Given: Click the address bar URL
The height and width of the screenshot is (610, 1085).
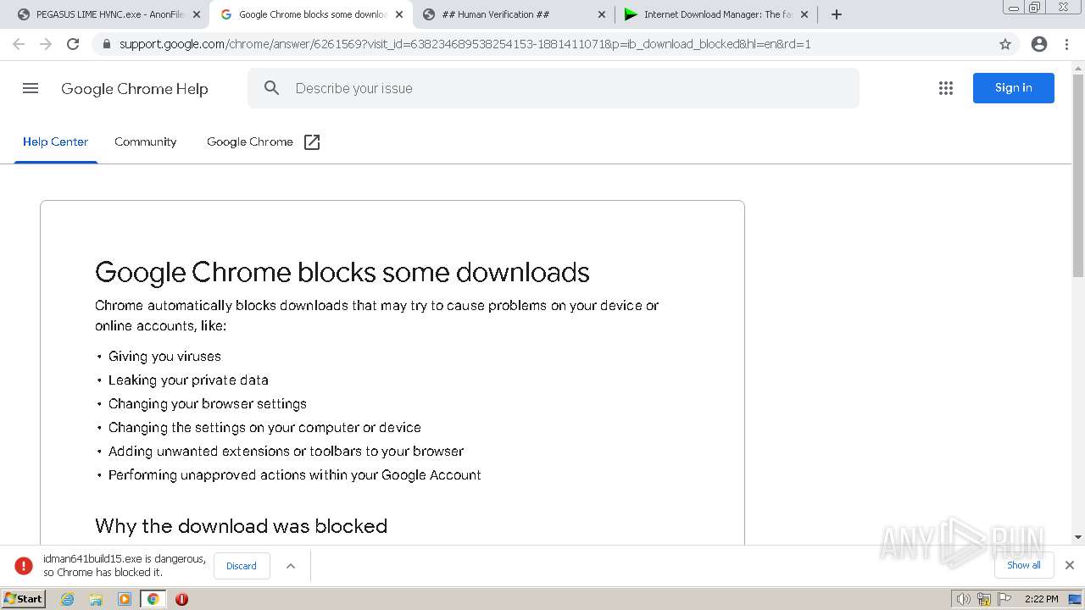Looking at the screenshot, I should pyautogui.click(x=465, y=44).
